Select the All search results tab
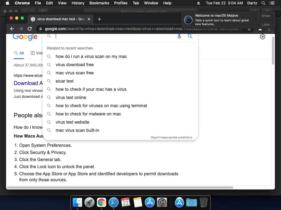This screenshot has width=281, height=210. coord(19,53)
